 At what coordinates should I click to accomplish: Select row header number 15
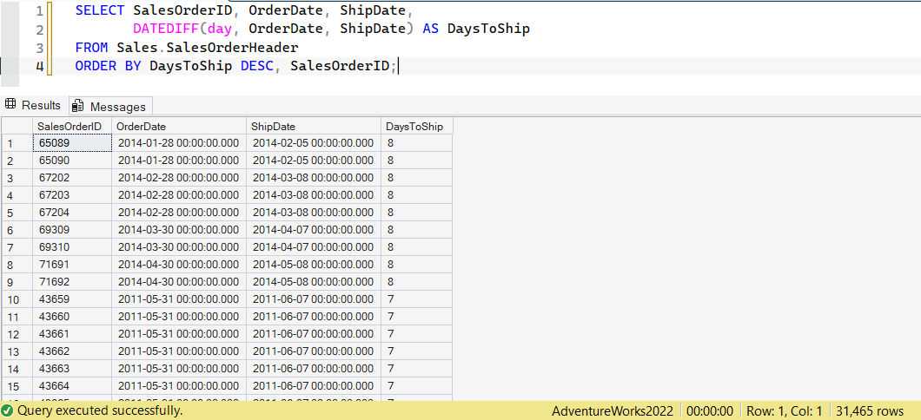17,386
